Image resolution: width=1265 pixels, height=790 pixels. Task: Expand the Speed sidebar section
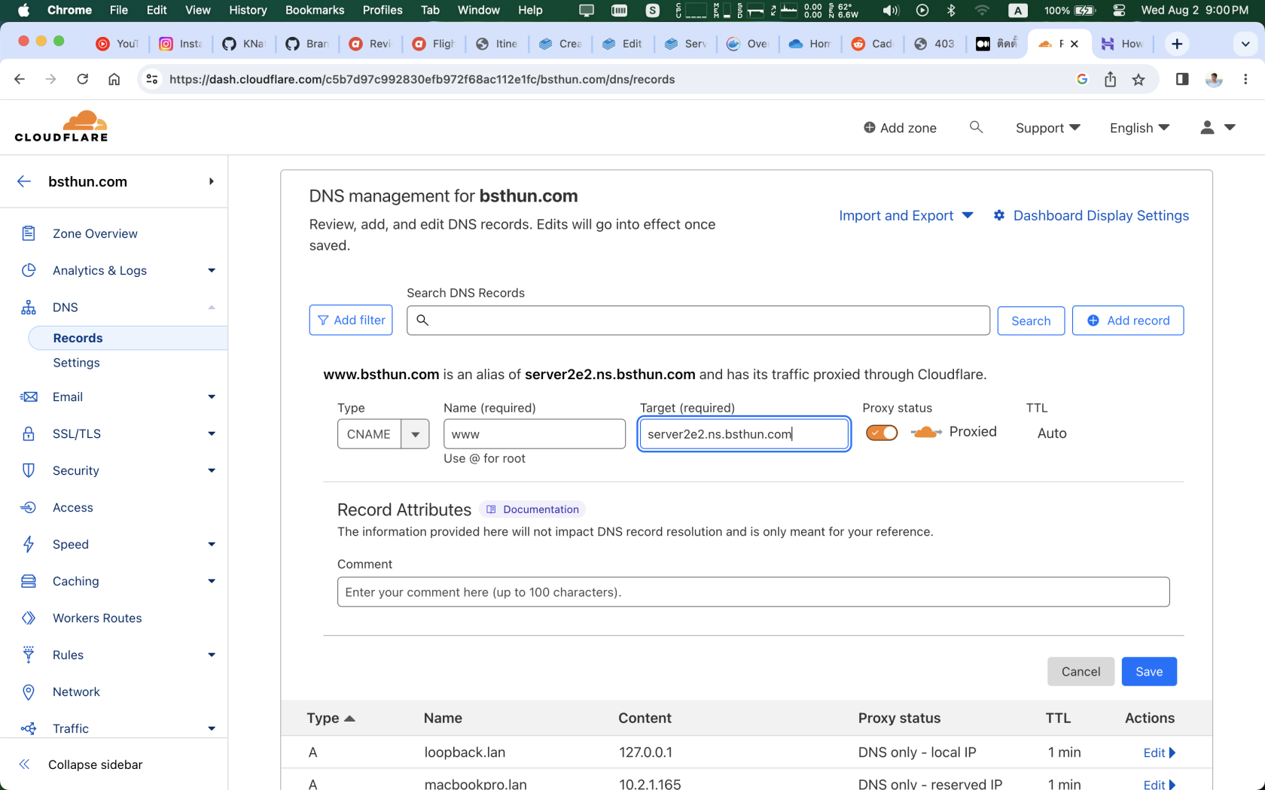click(211, 544)
